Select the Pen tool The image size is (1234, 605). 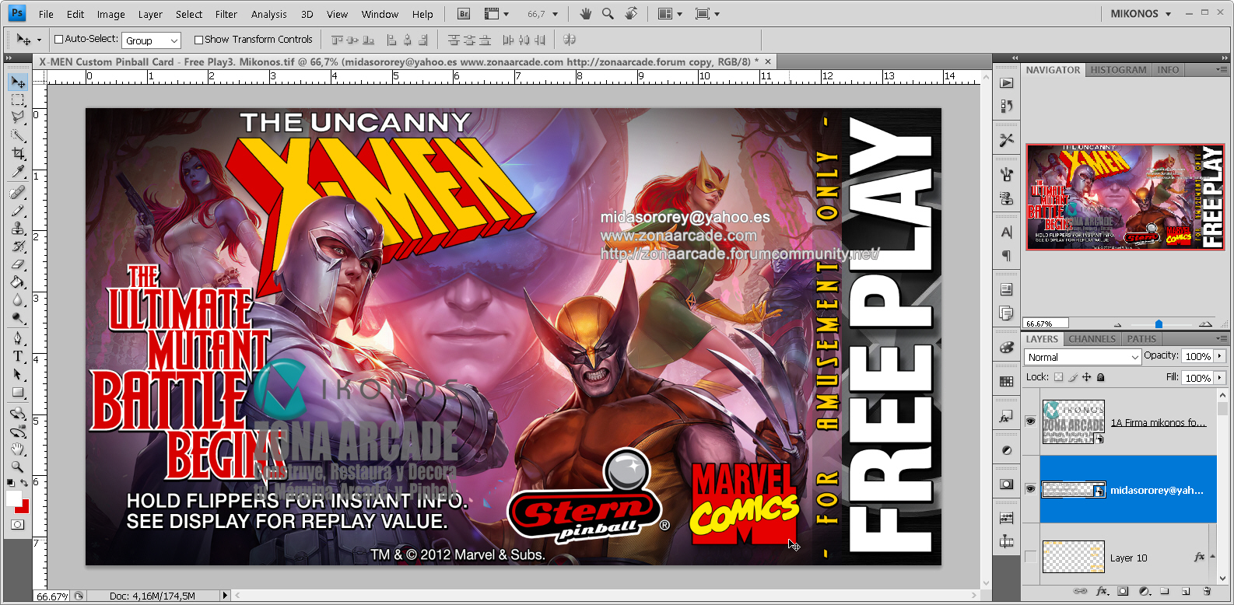click(x=18, y=338)
